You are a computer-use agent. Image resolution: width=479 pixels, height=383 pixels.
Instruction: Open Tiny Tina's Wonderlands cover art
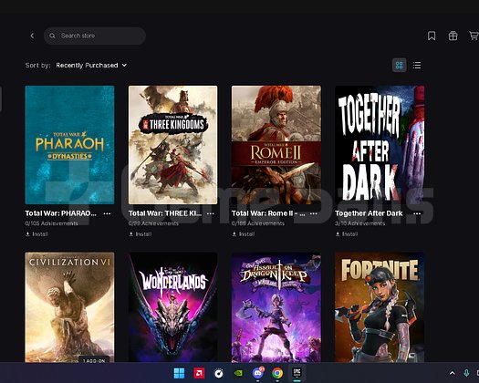point(173,307)
